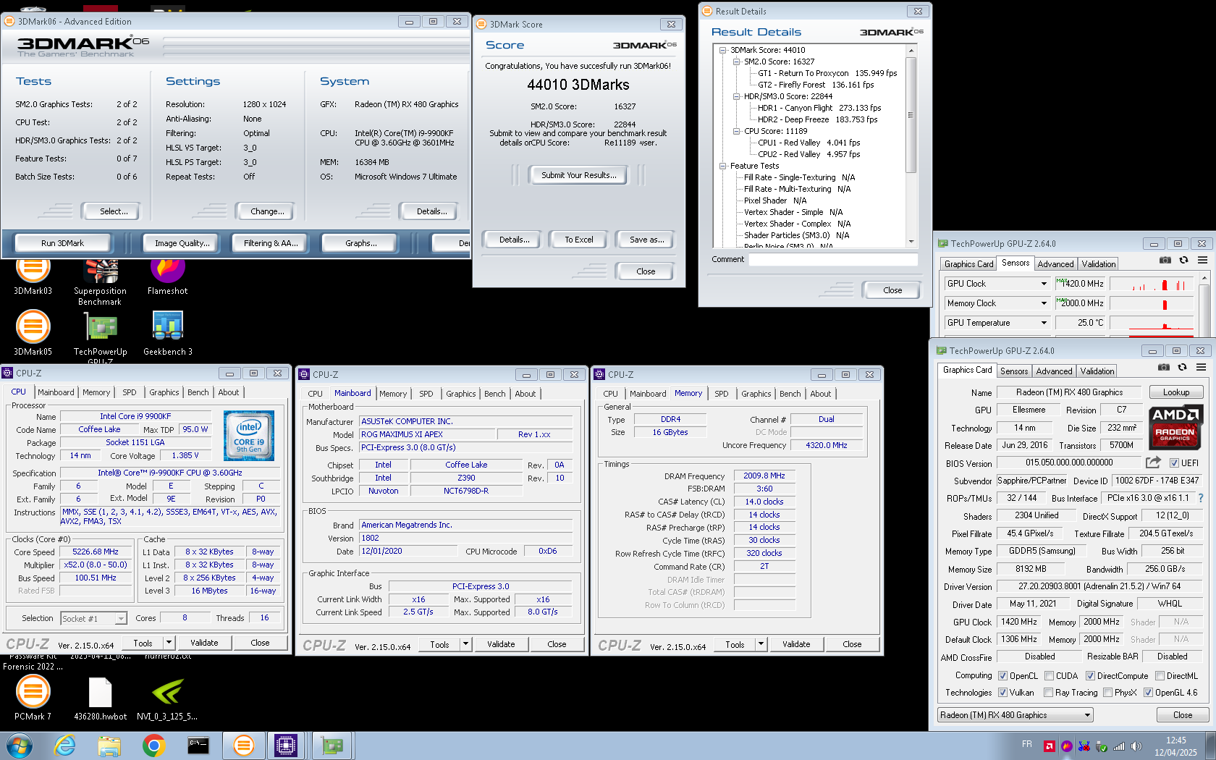This screenshot has height=760, width=1216.
Task: Select the CPU Score: 11189 tree row
Action: [775, 131]
